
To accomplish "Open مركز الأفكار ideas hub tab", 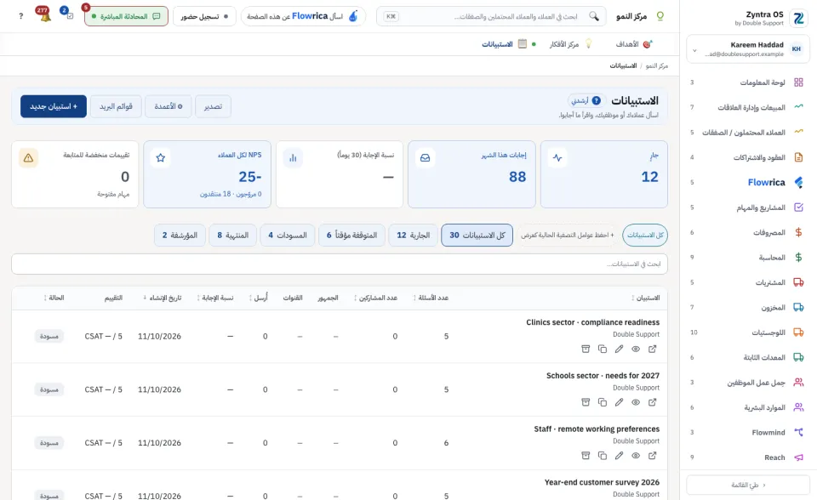I will (570, 44).
